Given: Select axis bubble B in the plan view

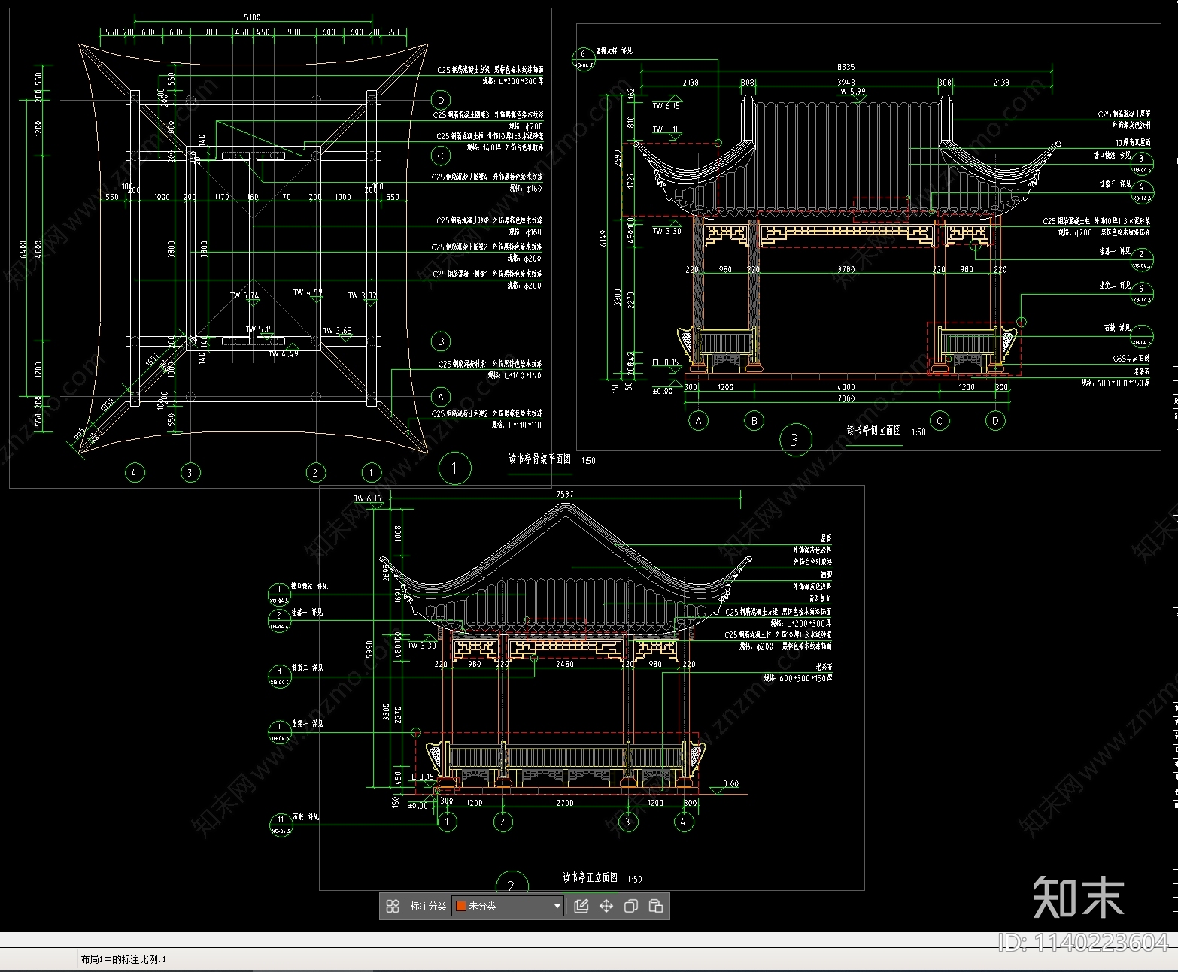Looking at the screenshot, I should pyautogui.click(x=441, y=341).
